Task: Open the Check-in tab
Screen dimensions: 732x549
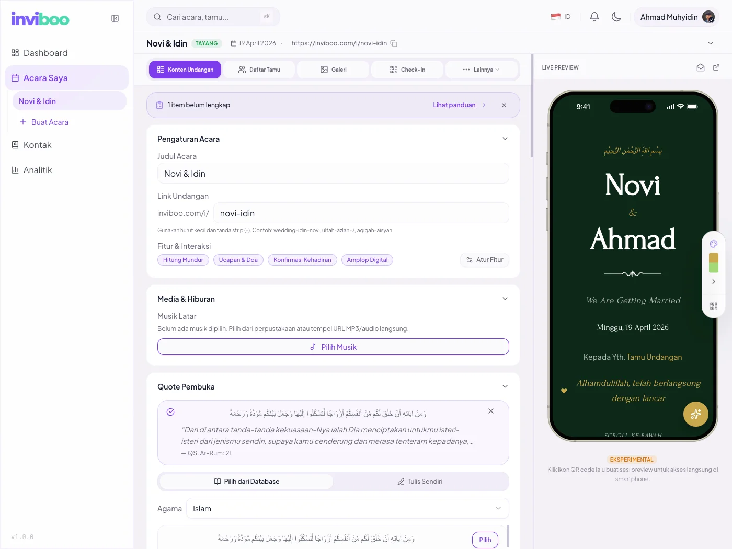Action: pos(407,70)
